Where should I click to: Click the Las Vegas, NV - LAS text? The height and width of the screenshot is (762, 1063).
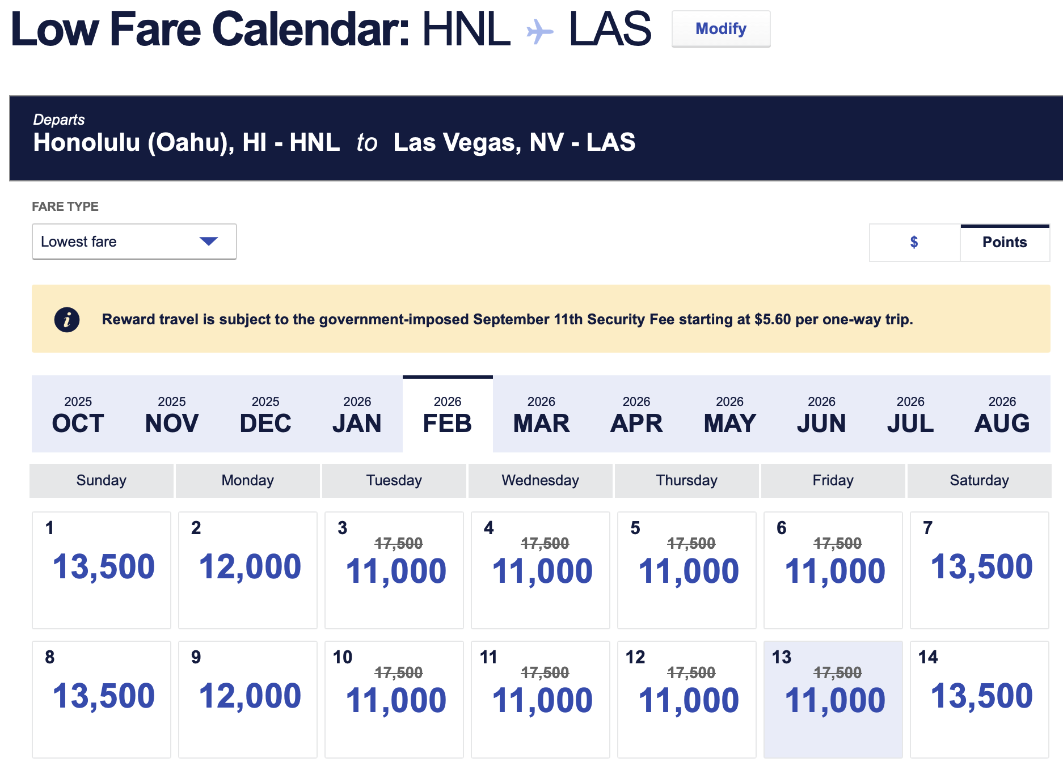click(514, 142)
